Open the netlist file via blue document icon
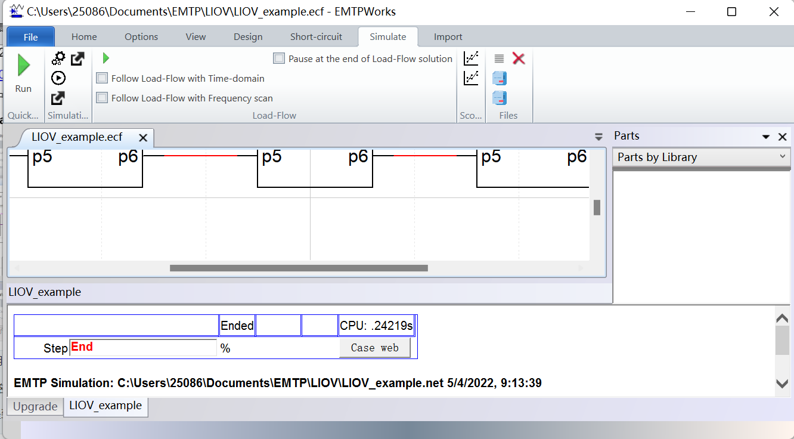Viewport: 794px width, 439px height. tap(500, 78)
